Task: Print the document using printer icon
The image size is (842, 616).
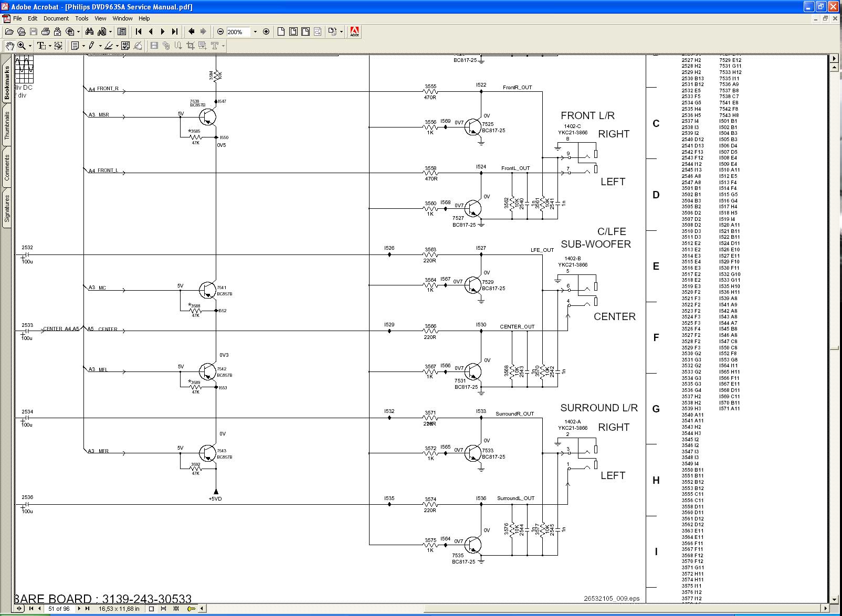Action: 45,31
